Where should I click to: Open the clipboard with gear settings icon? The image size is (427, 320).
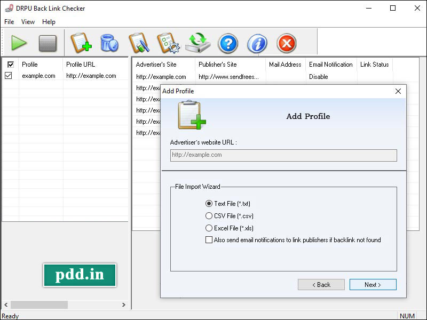(168, 43)
